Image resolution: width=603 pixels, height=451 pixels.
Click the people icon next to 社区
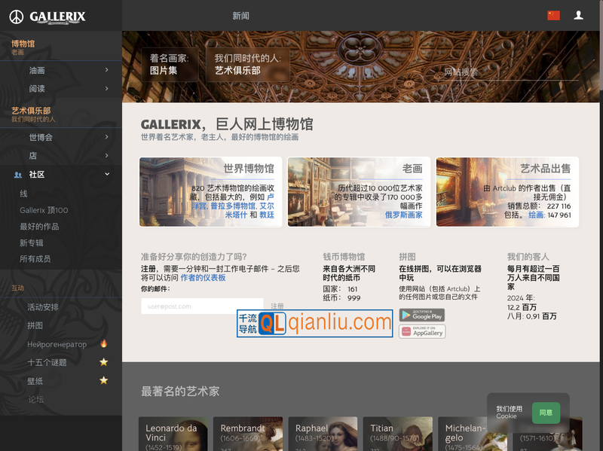point(17,175)
